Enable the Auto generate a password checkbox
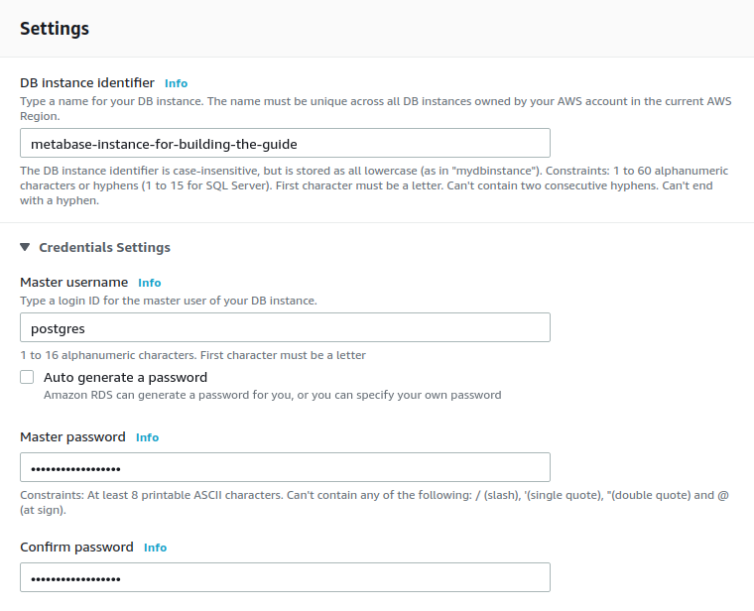 [27, 378]
